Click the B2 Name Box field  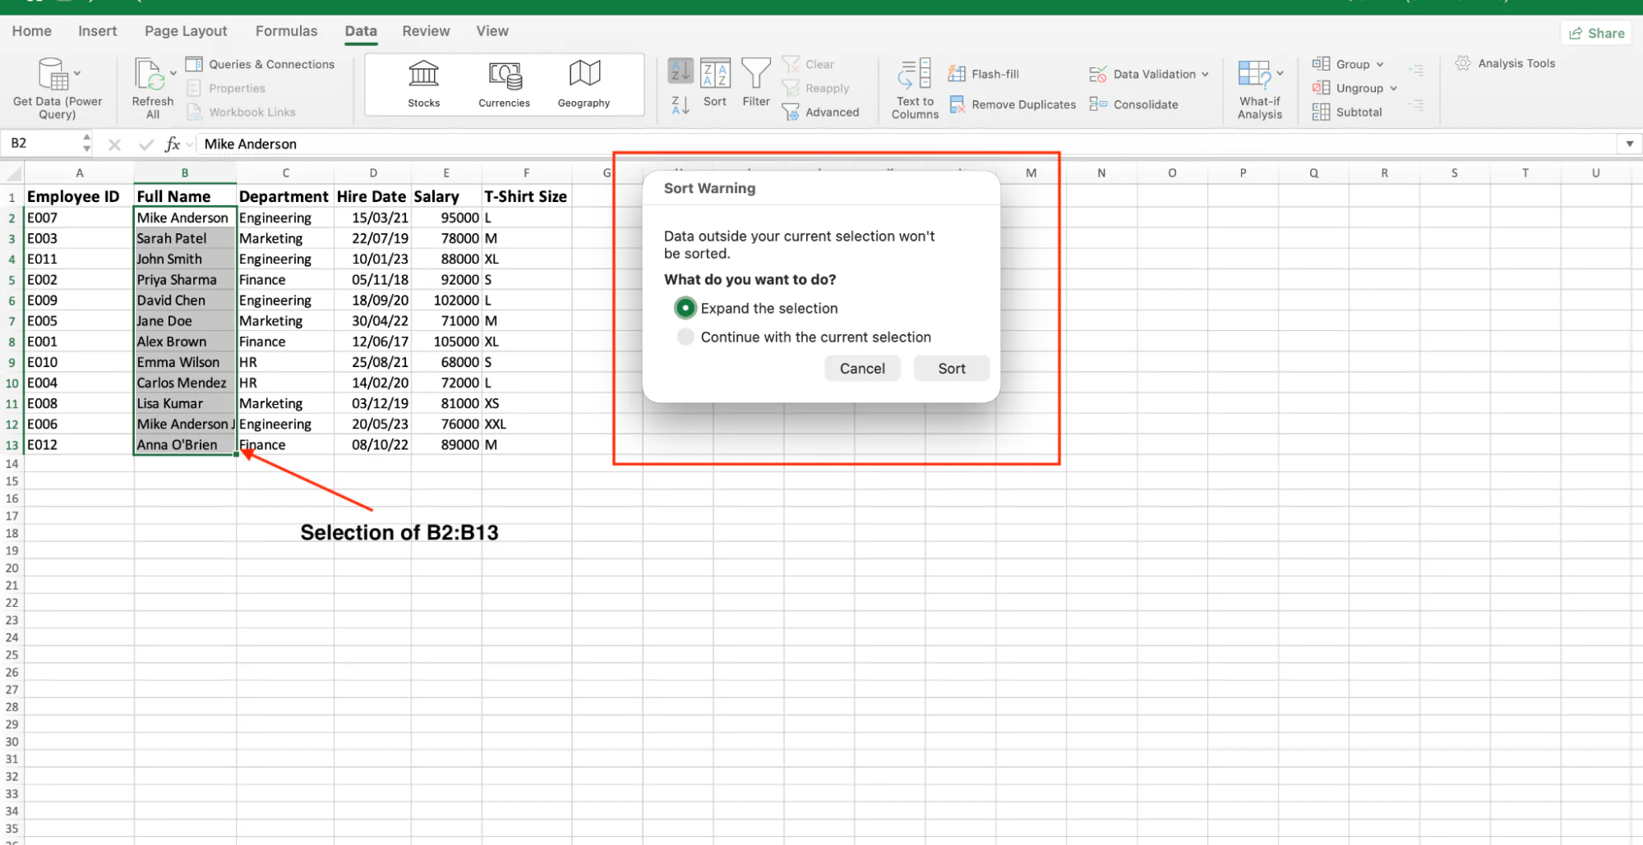[x=41, y=144]
